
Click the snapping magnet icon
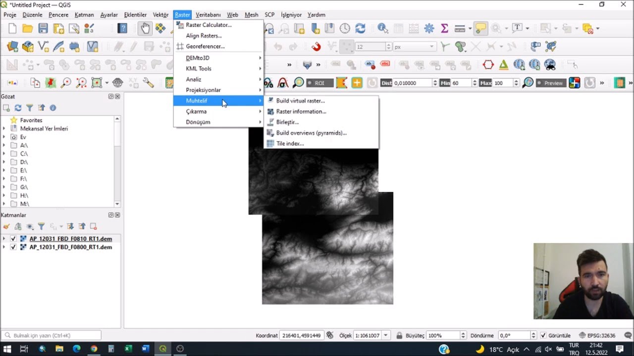pyautogui.click(x=316, y=47)
